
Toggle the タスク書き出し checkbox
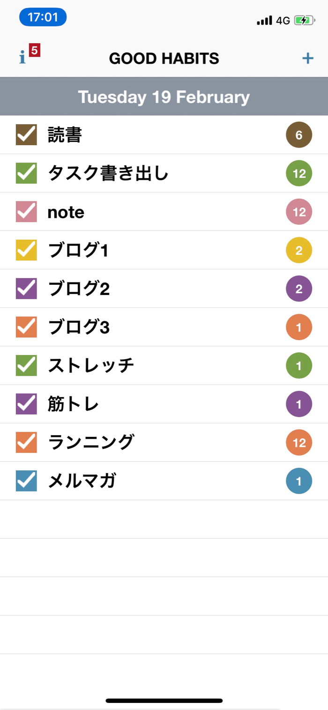coord(26,173)
